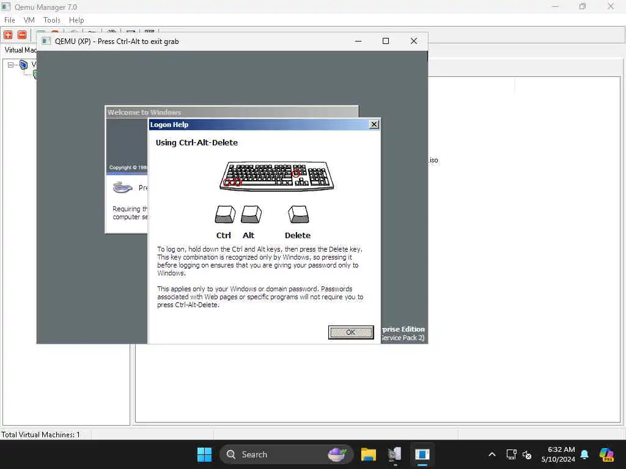This screenshot has width=626, height=469.
Task: Select the blue monitor tree root icon
Action: 24,65
